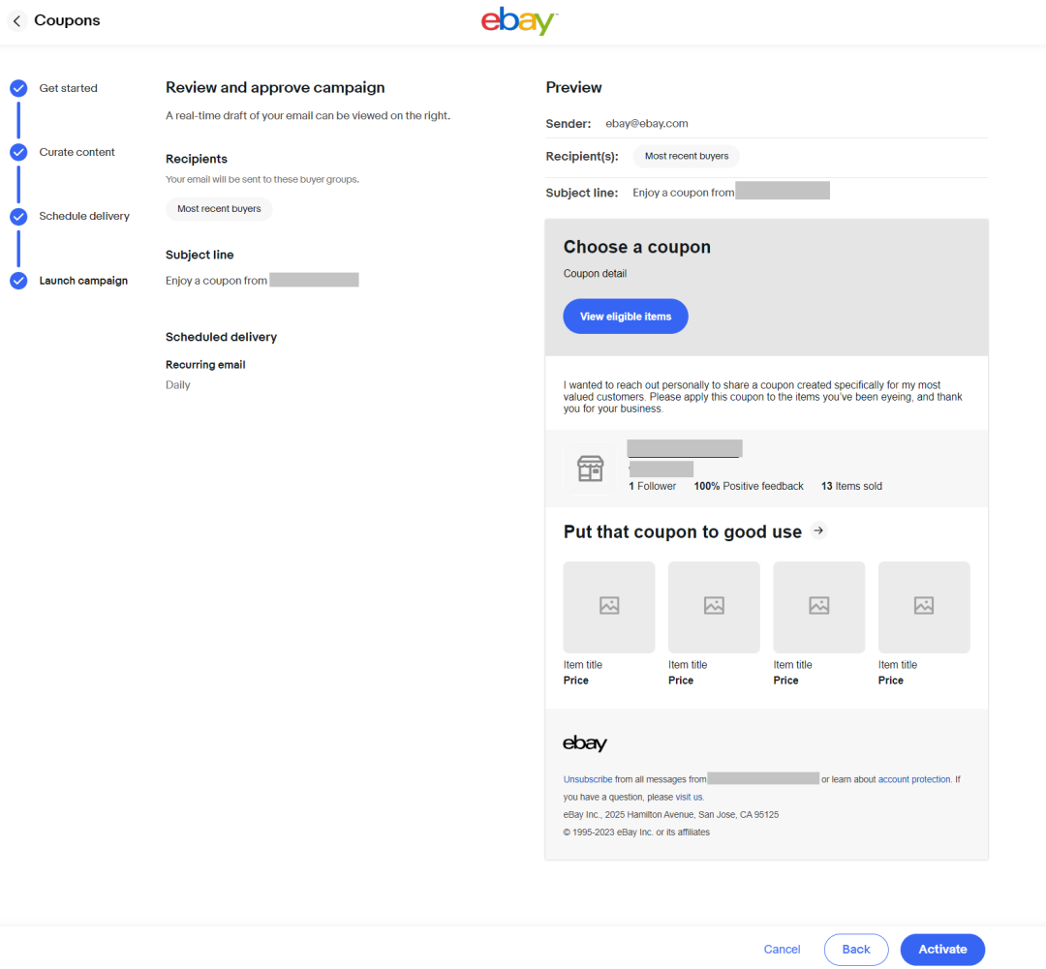Click the Curate content step checkmark icon

(18, 151)
